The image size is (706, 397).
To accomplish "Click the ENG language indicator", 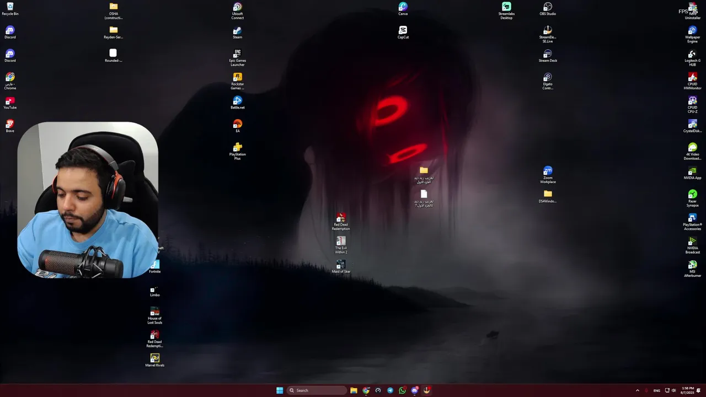I will pos(656,390).
